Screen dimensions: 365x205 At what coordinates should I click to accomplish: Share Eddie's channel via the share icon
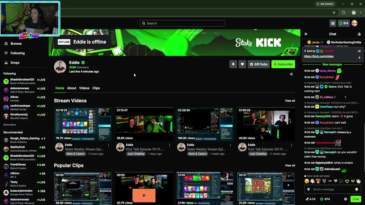coord(291,74)
